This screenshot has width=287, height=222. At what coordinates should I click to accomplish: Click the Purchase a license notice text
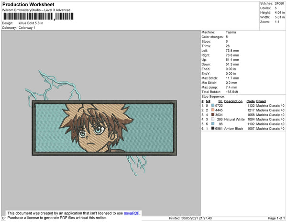tap(57, 218)
